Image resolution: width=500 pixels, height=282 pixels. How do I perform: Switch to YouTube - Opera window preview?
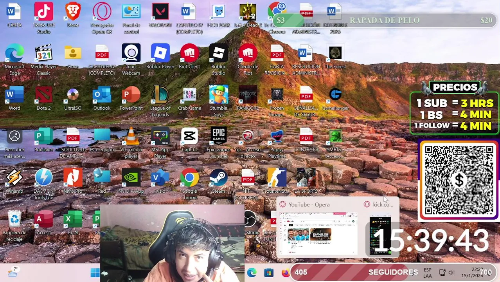click(x=317, y=228)
